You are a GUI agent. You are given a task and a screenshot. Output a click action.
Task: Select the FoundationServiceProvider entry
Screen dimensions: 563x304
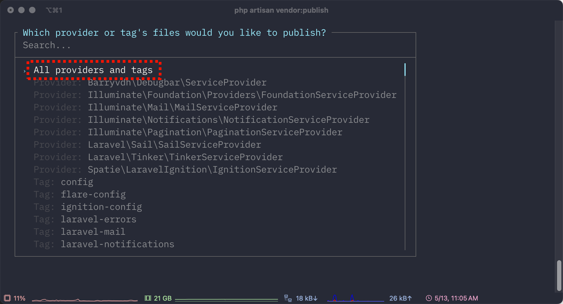[215, 95]
